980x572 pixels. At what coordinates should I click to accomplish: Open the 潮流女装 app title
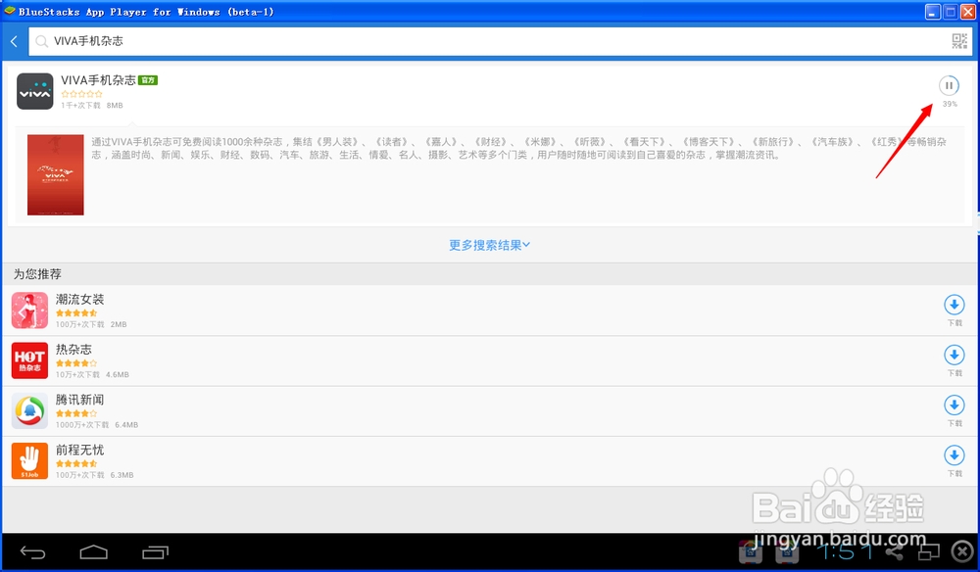[80, 300]
